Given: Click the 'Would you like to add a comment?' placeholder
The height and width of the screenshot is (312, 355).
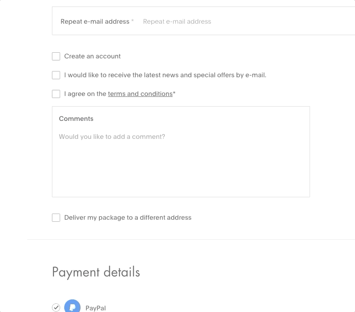Looking at the screenshot, I should 112,136.
